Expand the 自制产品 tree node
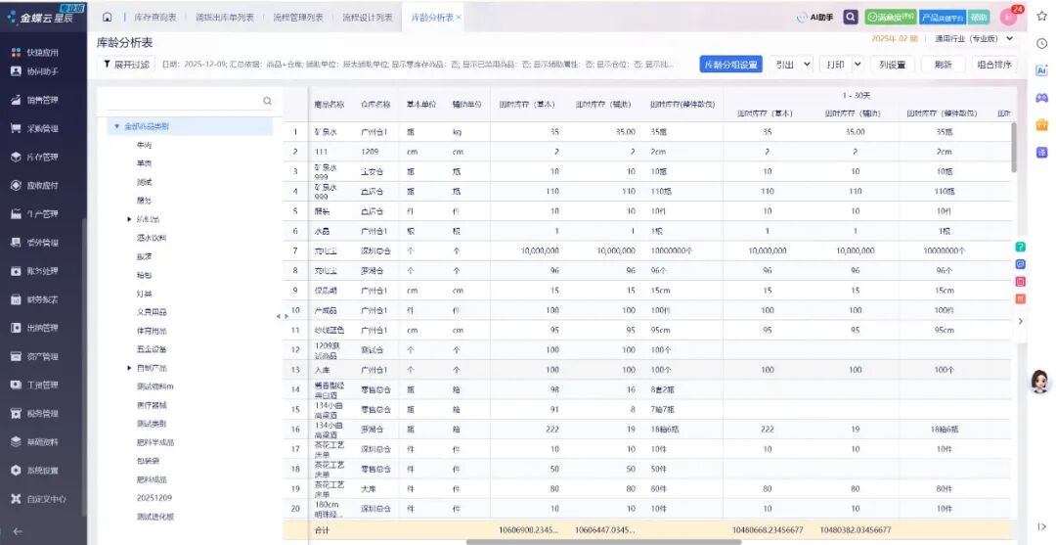 (x=129, y=369)
